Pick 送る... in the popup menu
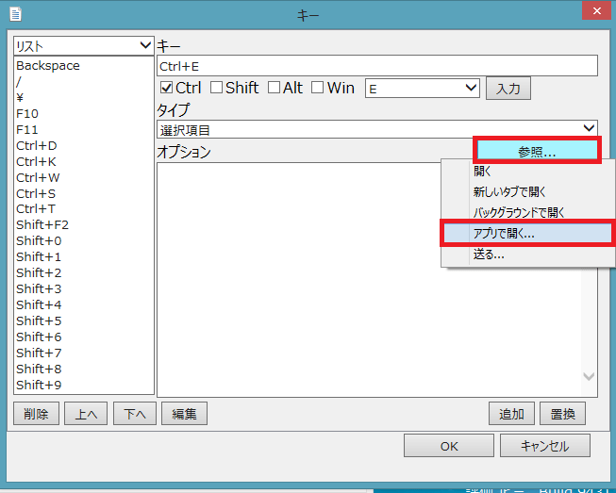 tap(489, 255)
